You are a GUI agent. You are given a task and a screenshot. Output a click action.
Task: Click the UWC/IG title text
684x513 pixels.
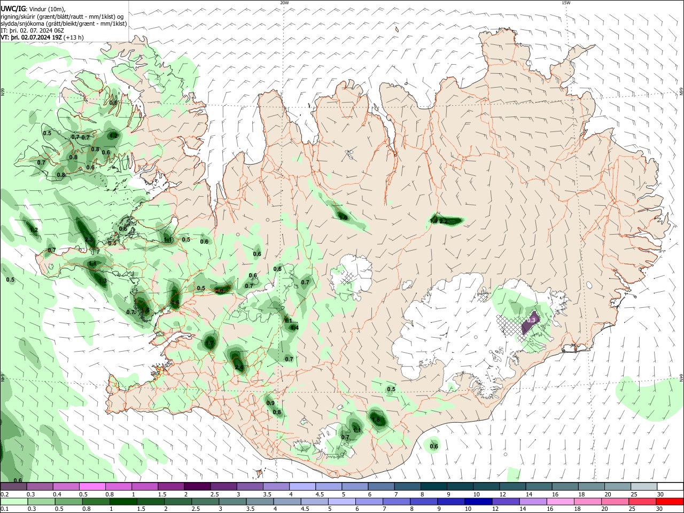[x=13, y=9]
